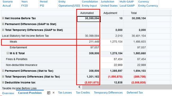
Task: Click Deductible Income tax Automated value (2,021,673)
Action: [92, 83]
